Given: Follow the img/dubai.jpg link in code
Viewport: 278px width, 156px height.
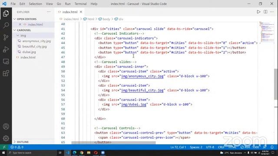Looking at the screenshot, I should click(x=134, y=104).
